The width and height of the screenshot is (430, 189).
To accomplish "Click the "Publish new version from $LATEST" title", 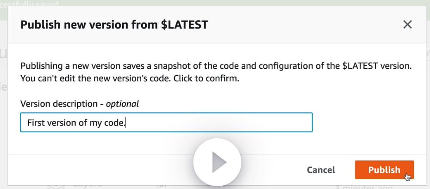I will click(114, 25).
